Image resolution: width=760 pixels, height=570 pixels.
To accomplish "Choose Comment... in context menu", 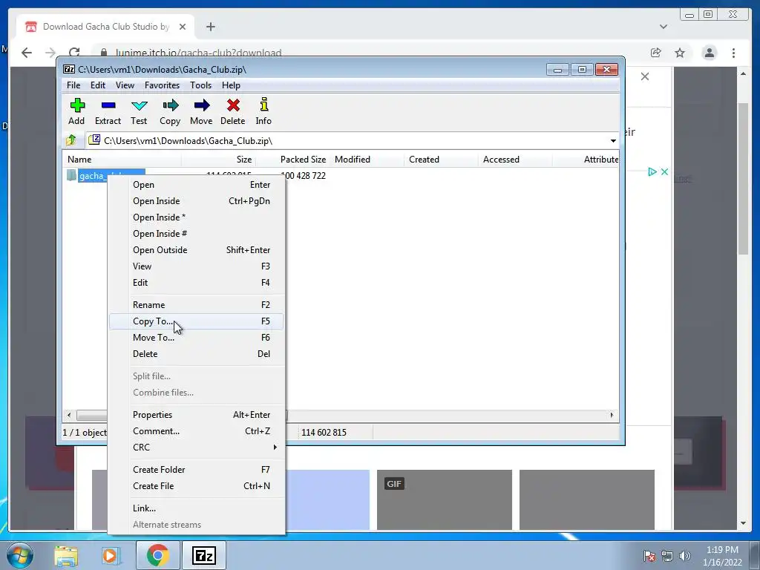I will [x=197, y=431].
